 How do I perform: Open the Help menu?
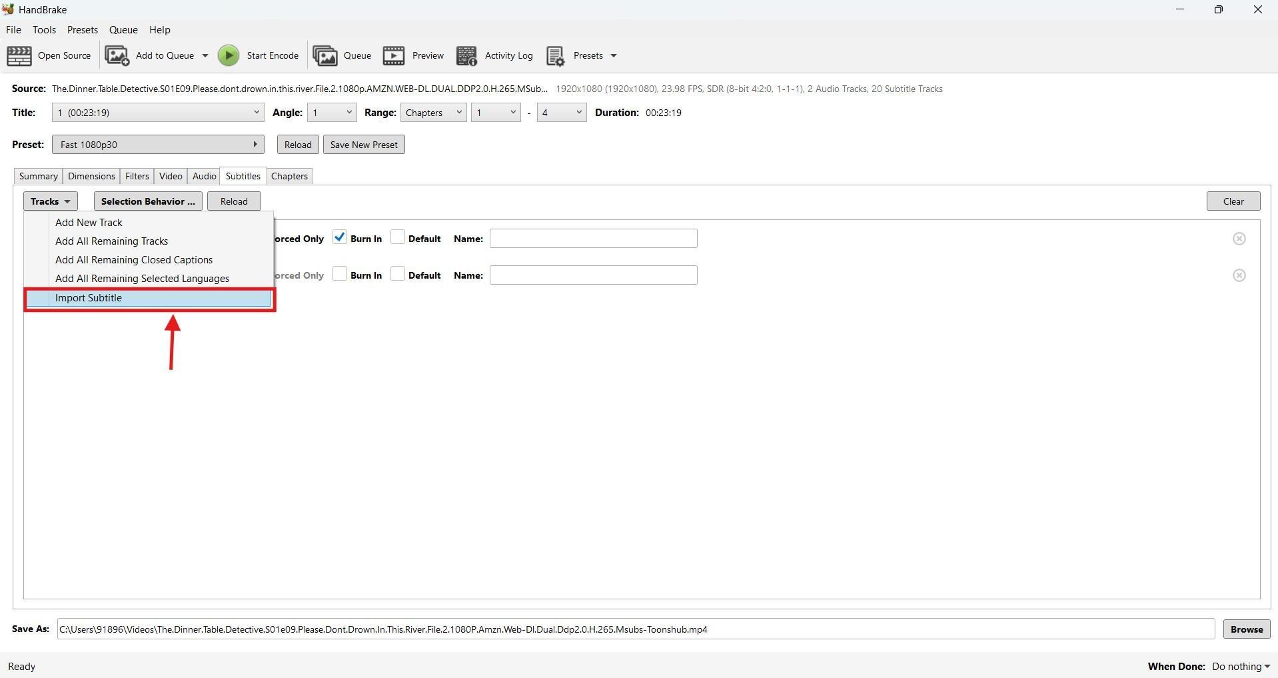pyautogui.click(x=160, y=30)
